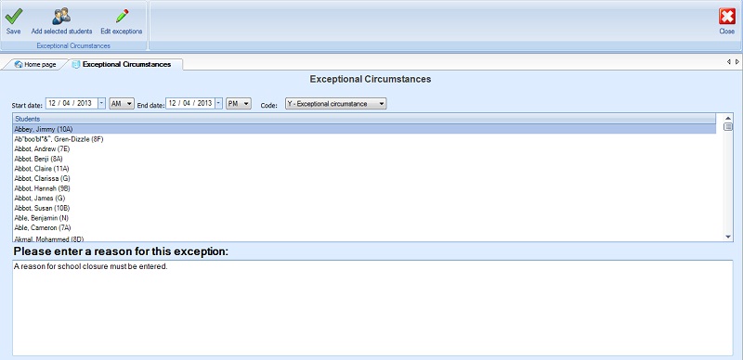Select the Exceptional Circumstances tab
This screenshot has height=360, width=743.
[126, 64]
